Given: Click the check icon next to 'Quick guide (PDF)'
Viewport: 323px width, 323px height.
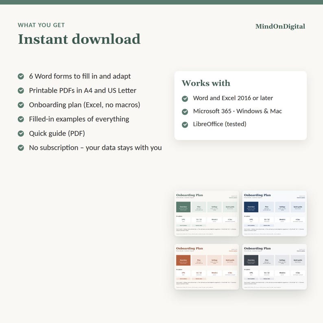Looking at the screenshot, I should 21,133.
